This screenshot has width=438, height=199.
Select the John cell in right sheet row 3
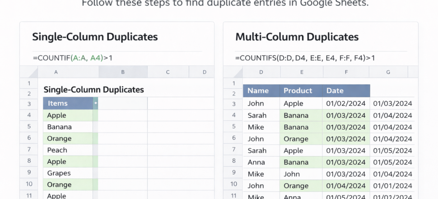pos(261,103)
